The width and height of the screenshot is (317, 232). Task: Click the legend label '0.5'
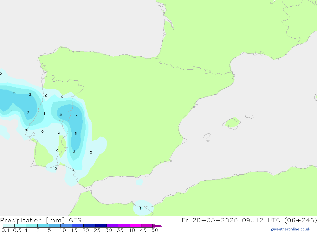point(17,230)
